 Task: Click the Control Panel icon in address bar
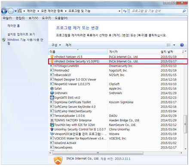coord(20,11)
